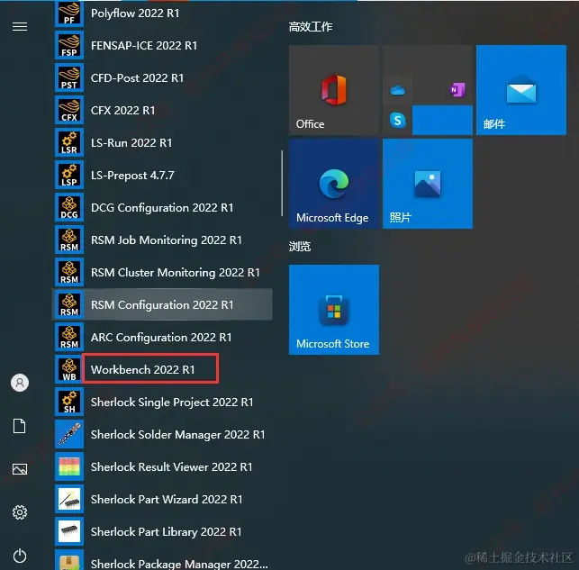Viewport: 579px width, 570px height.
Task: Select LS-Run 2022 R1 entry
Action: (131, 143)
